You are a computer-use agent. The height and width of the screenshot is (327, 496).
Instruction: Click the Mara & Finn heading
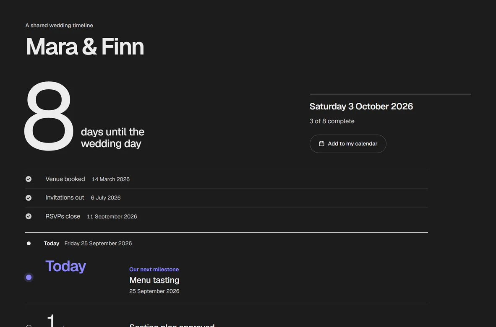(85, 47)
